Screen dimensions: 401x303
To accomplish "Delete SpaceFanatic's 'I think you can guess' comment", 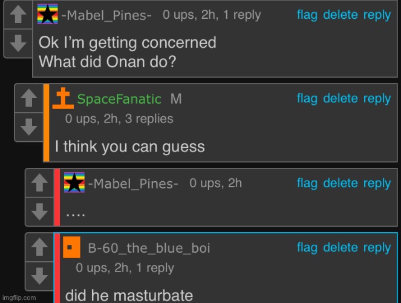I will [x=341, y=99].
